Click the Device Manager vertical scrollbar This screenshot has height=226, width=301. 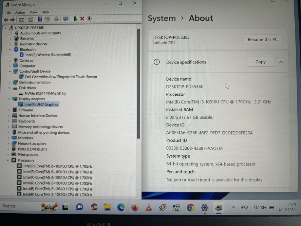(x=139, y=84)
